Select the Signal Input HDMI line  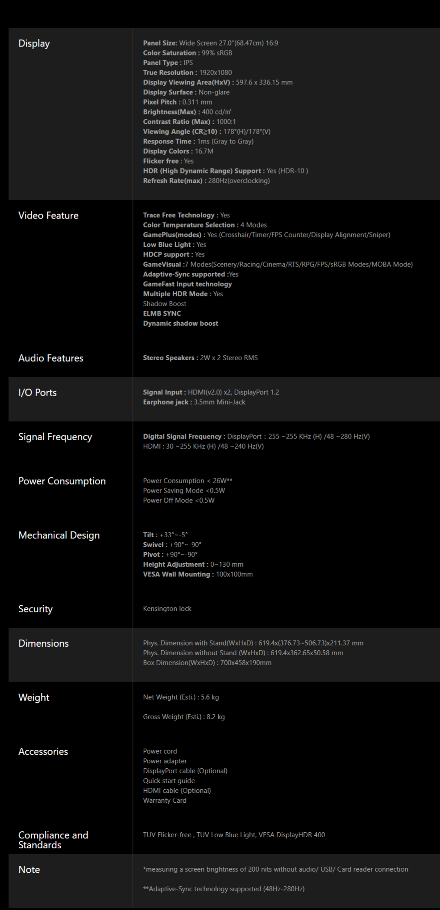[x=211, y=392]
